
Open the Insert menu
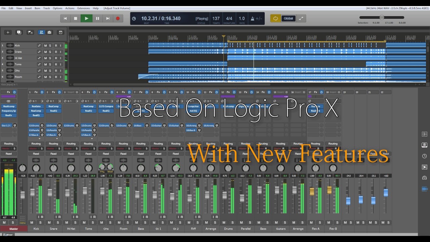click(x=28, y=8)
